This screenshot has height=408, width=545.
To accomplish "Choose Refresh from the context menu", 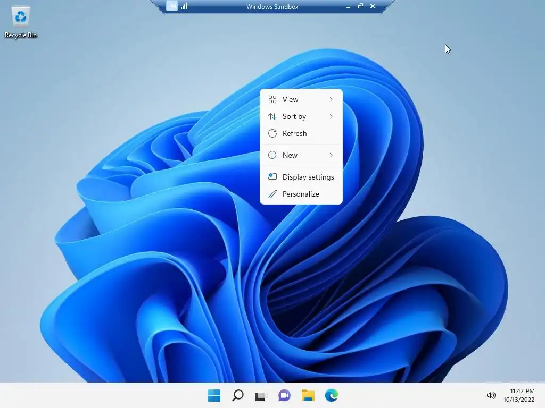I will click(301, 133).
